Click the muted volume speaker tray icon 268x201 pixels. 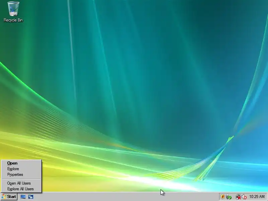click(x=244, y=197)
